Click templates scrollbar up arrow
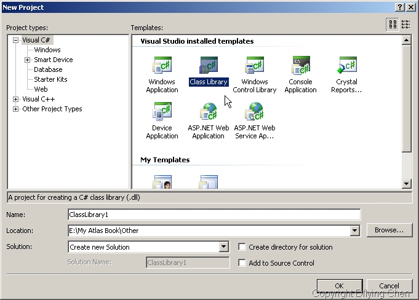The image size is (419, 300). (407, 41)
